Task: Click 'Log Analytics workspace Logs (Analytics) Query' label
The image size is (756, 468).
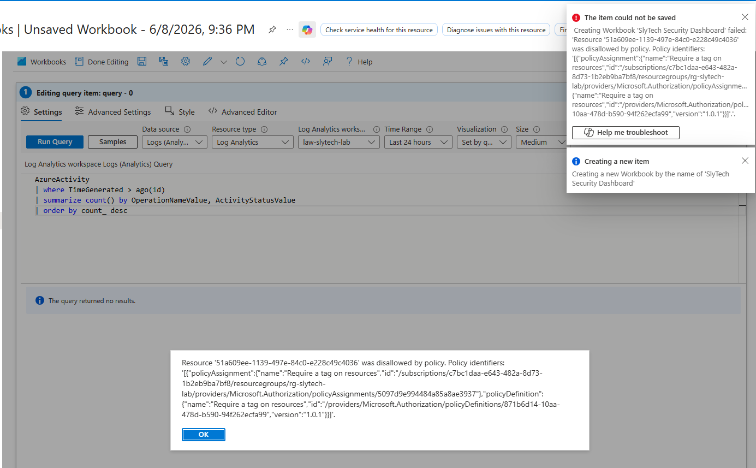Action: tap(99, 164)
